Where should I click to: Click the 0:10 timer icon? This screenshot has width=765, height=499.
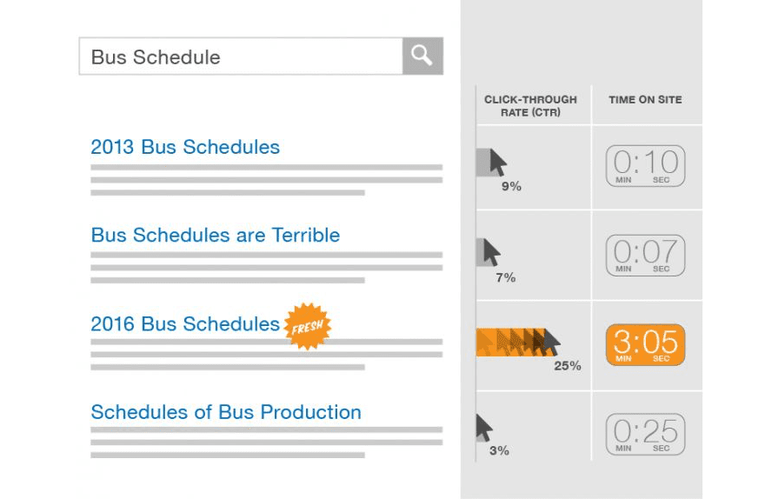(x=645, y=165)
